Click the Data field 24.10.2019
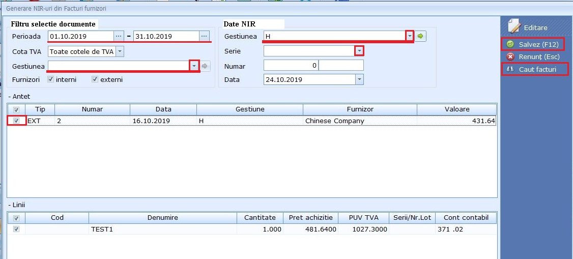The image size is (573, 259). pos(309,79)
